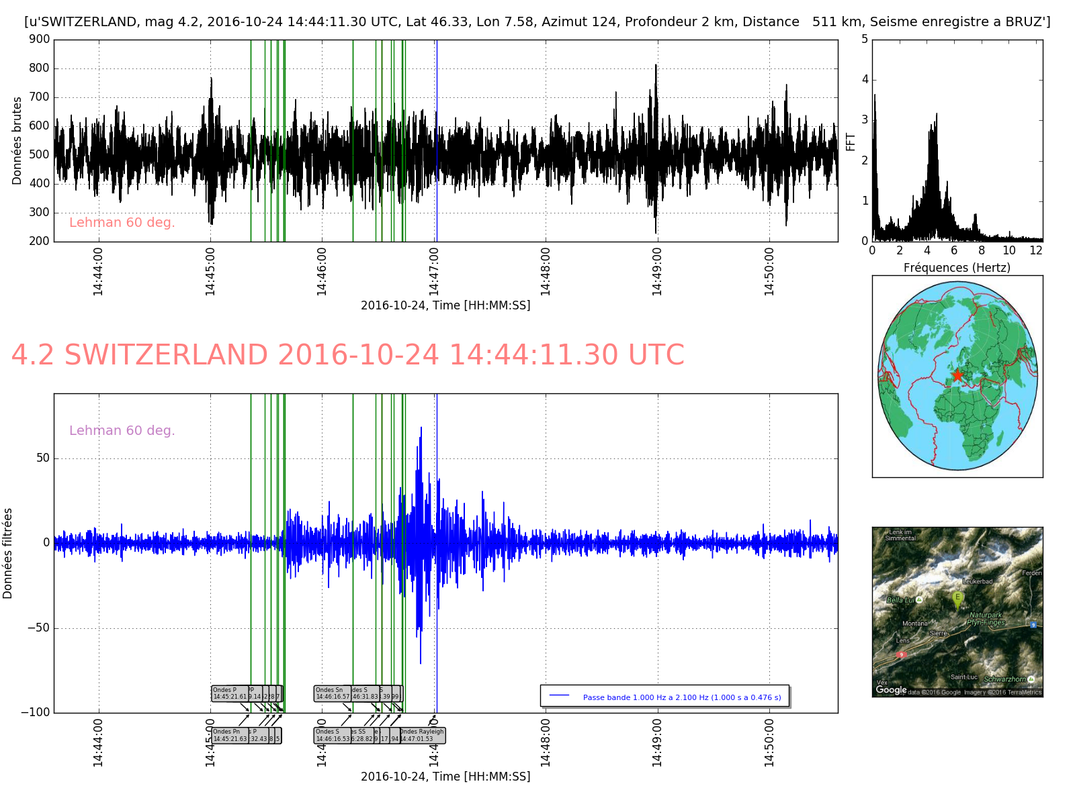Click the blue route 9 road marker
The height and width of the screenshot is (792, 1075).
coord(1033,625)
